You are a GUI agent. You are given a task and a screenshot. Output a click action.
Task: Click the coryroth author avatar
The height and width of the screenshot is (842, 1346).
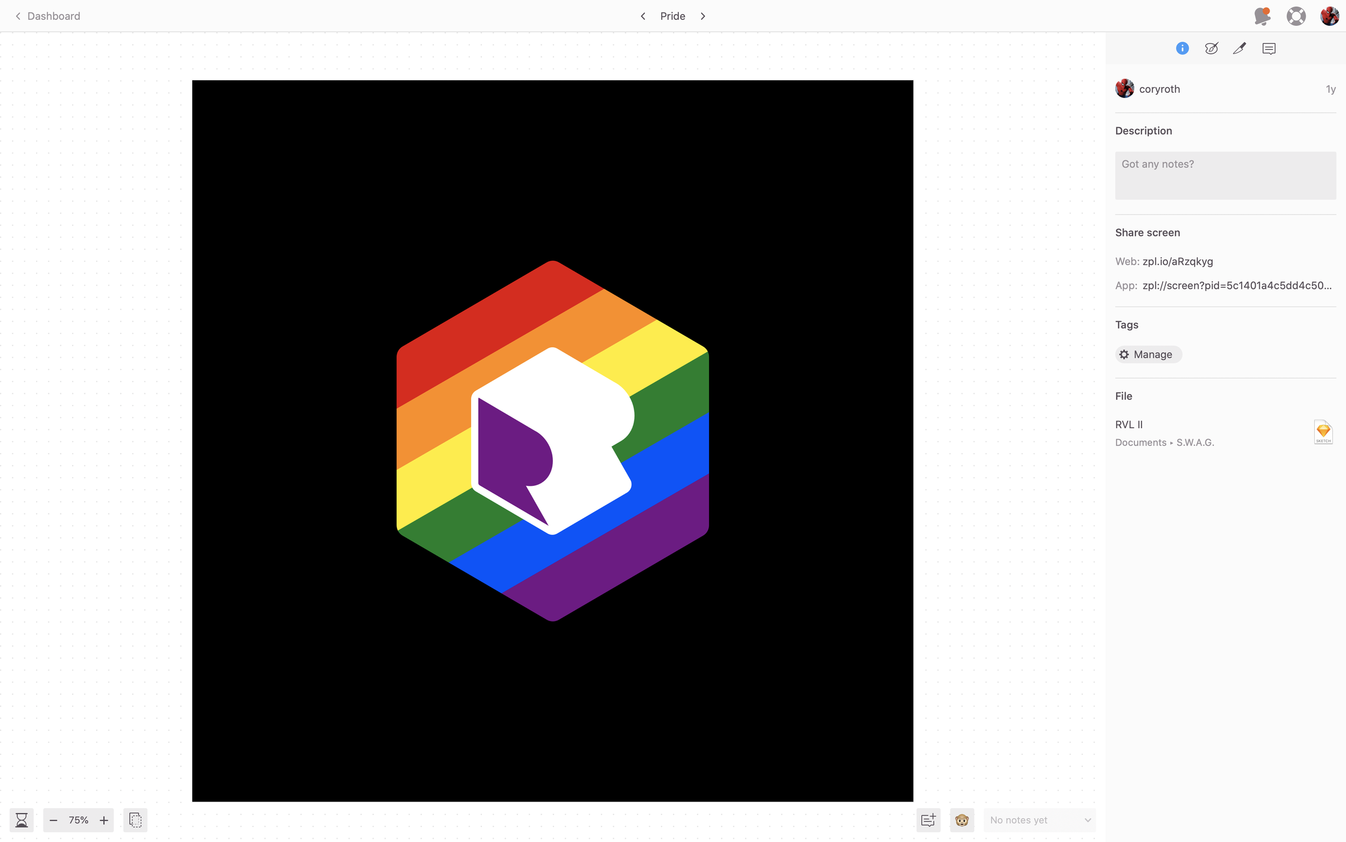pyautogui.click(x=1125, y=88)
